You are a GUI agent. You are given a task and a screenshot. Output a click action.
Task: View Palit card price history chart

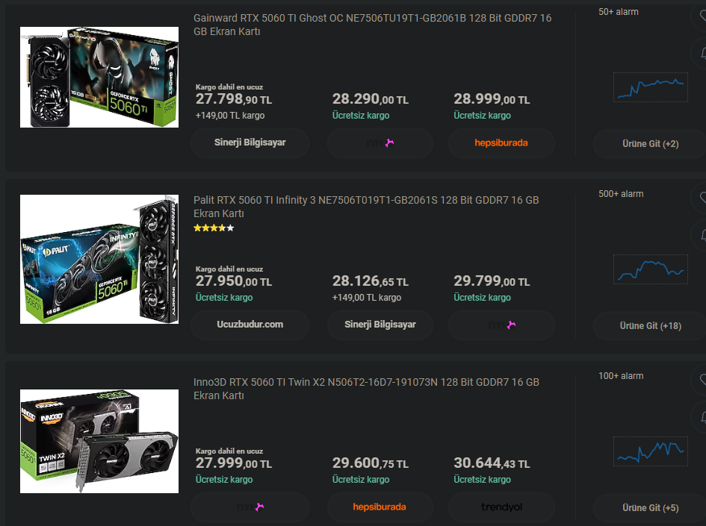tap(651, 269)
